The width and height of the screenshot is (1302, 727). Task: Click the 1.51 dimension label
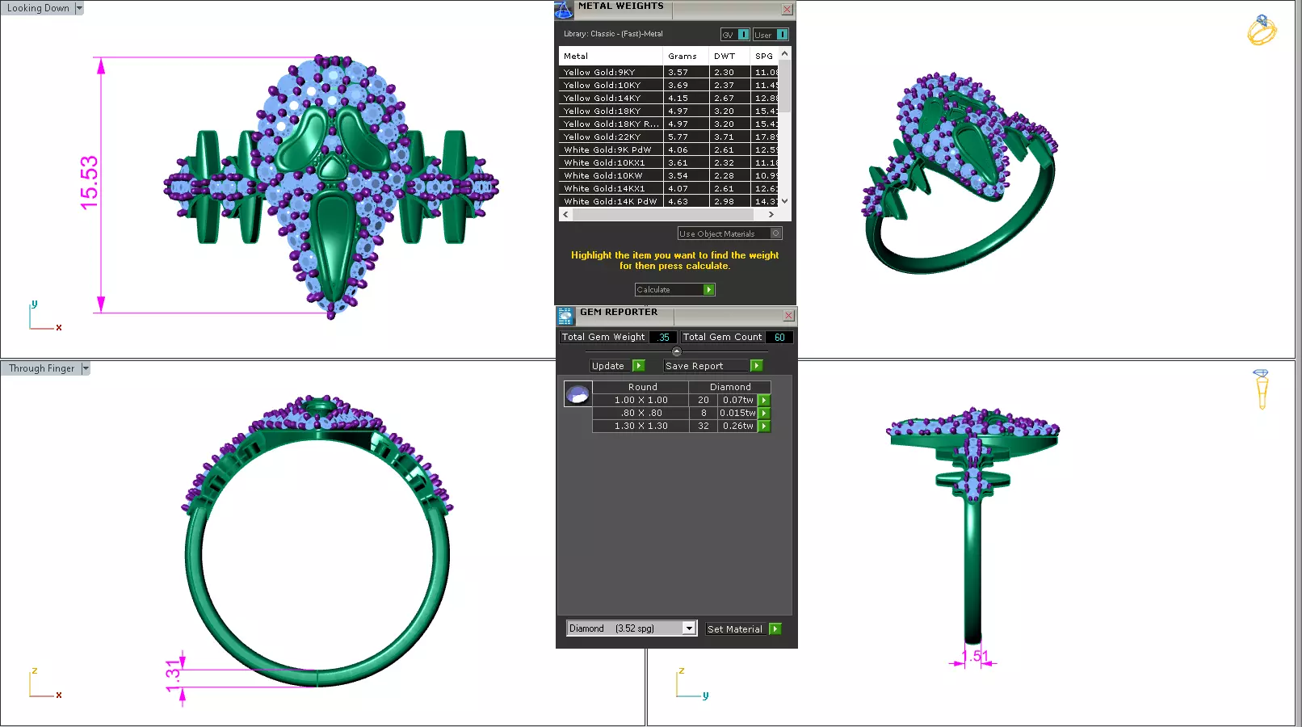(975, 657)
